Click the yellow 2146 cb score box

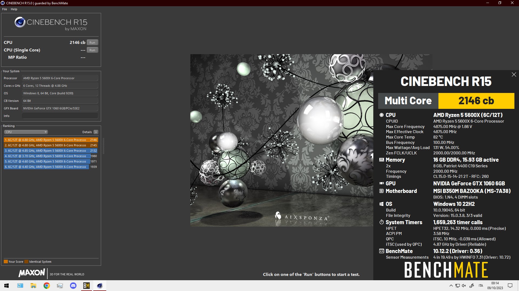(476, 101)
